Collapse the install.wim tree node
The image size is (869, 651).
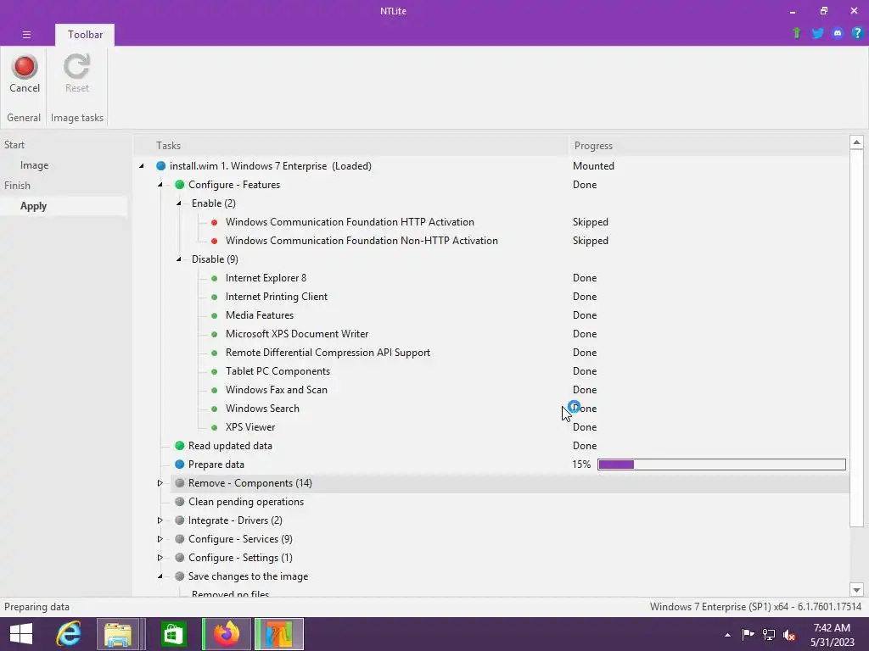(x=142, y=166)
